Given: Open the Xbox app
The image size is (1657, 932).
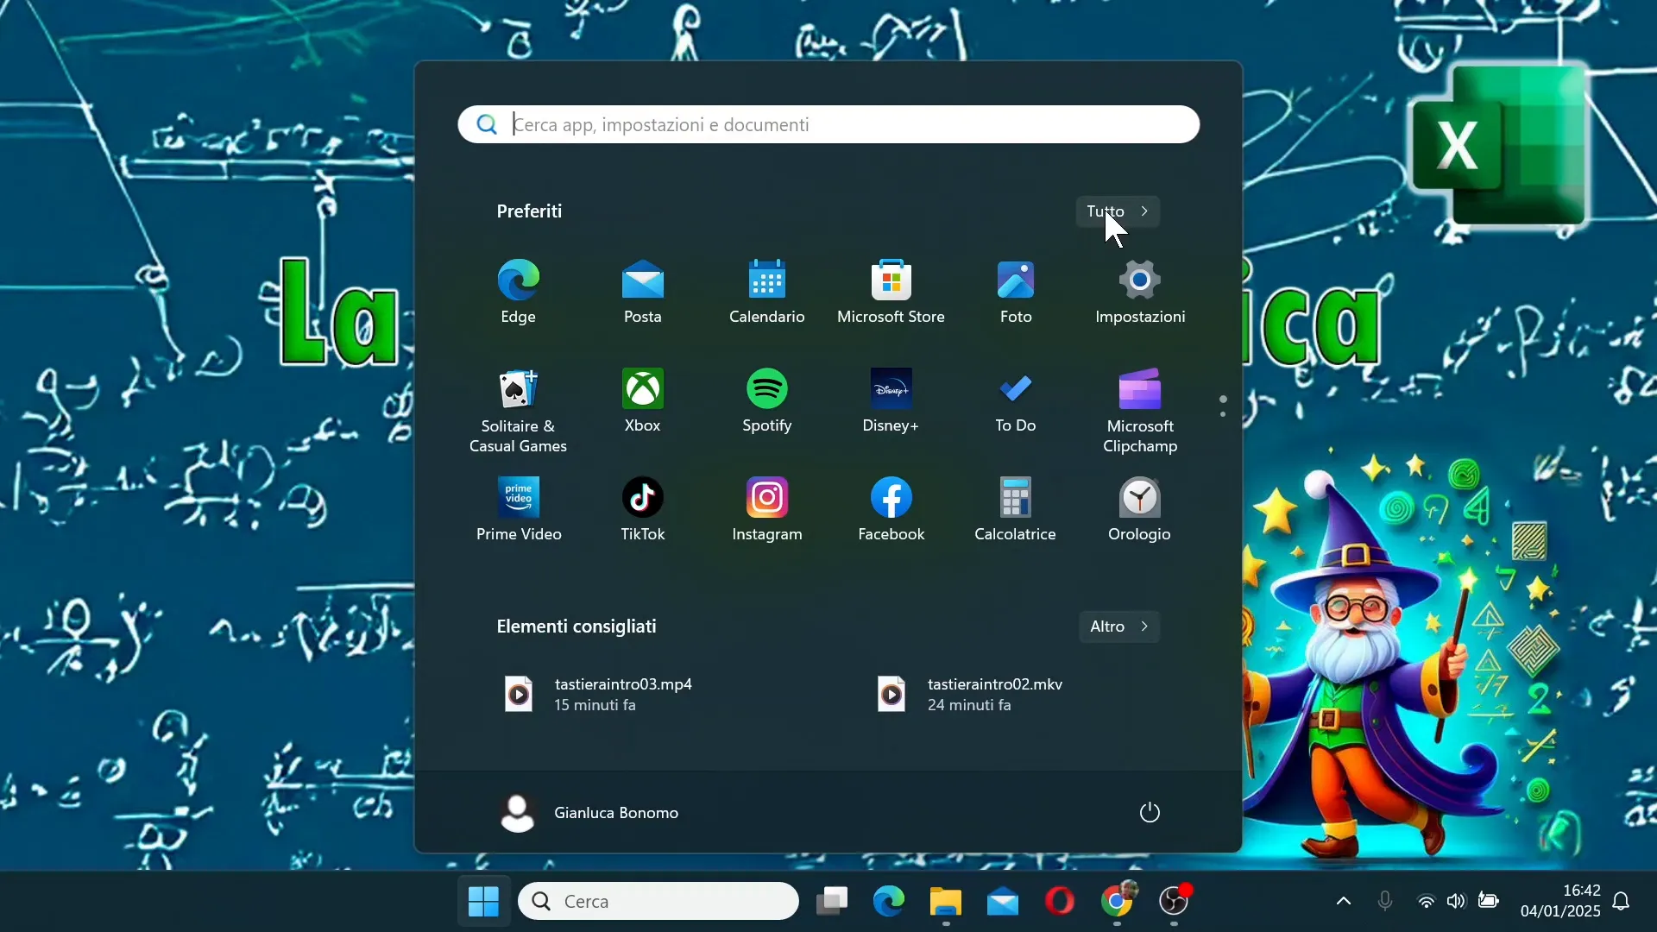Looking at the screenshot, I should [x=643, y=400].
